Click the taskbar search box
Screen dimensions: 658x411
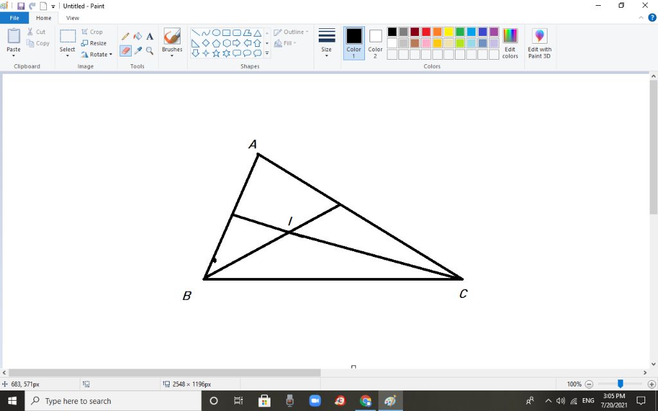pyautogui.click(x=113, y=401)
